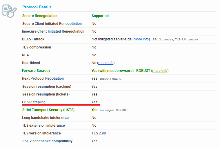Select the Session resumption (tickets) label
This screenshot has width=220, height=148.
tap(46, 94)
